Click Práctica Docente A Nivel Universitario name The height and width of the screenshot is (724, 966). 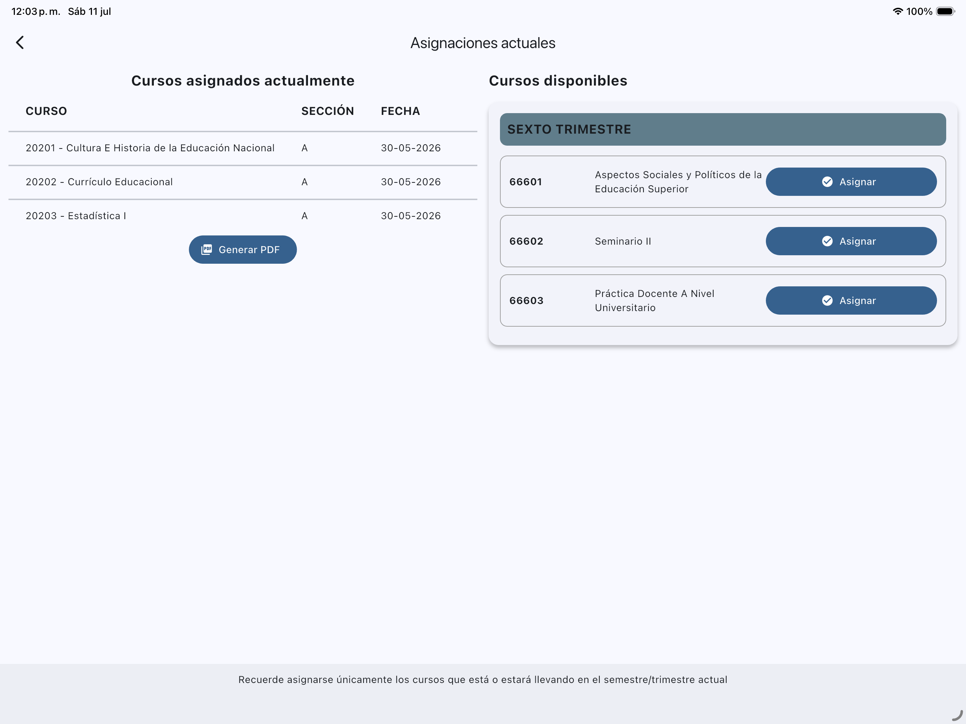tap(654, 300)
